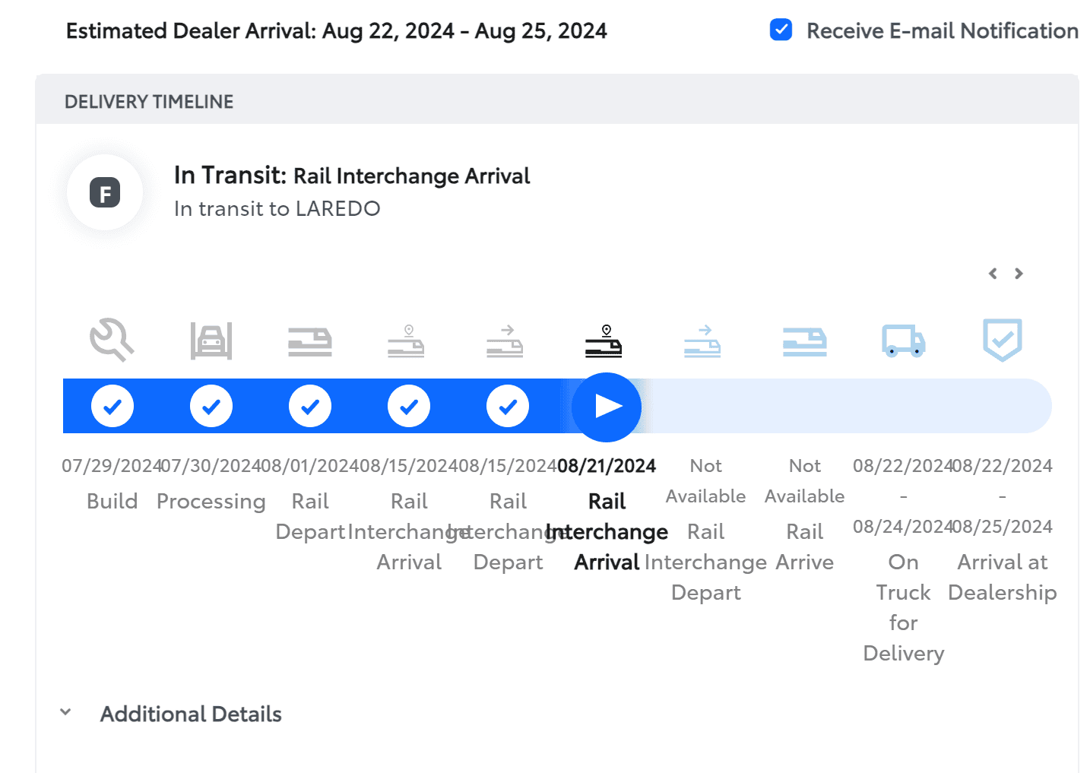Uncheck Receive E-mail Notification checkbox
Image resolution: width=1090 pixels, height=773 pixels.
click(781, 30)
